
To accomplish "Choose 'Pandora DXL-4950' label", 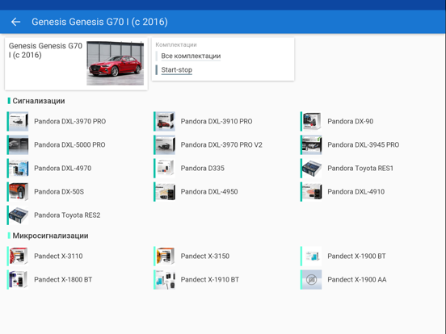I will pos(209,192).
